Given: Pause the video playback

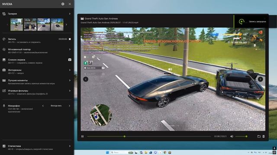Looking at the screenshot, I should tap(83, 136).
